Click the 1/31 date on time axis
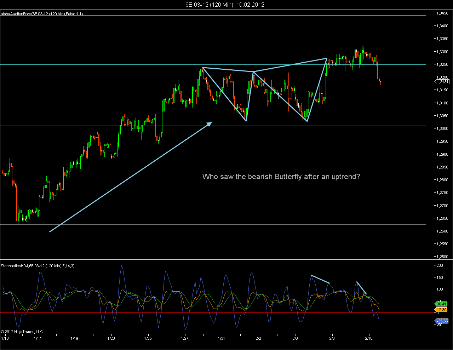Screen dimensions: 453x350 point(222,339)
